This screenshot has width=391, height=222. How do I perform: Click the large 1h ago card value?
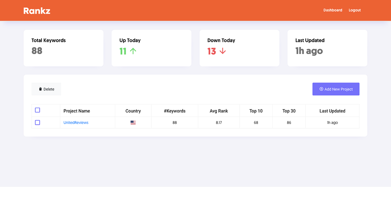(x=309, y=51)
